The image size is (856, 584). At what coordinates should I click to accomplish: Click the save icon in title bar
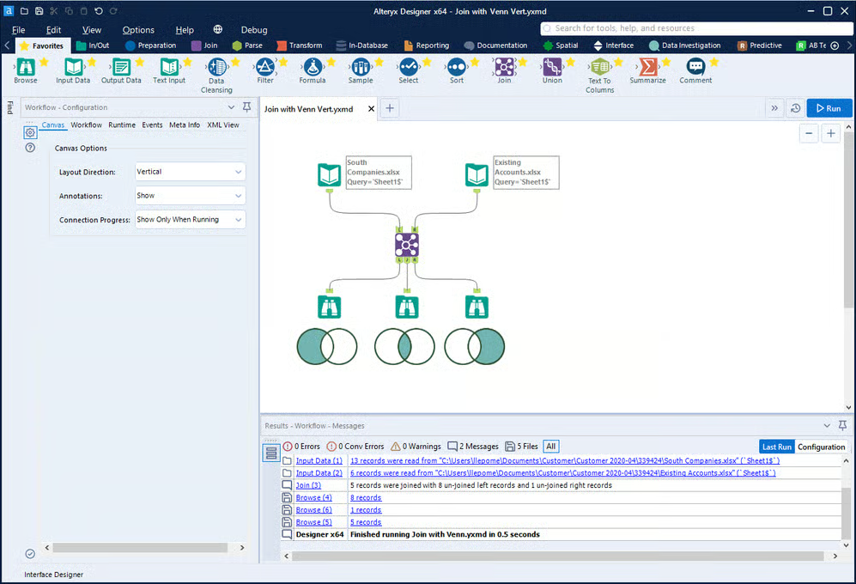(x=39, y=11)
